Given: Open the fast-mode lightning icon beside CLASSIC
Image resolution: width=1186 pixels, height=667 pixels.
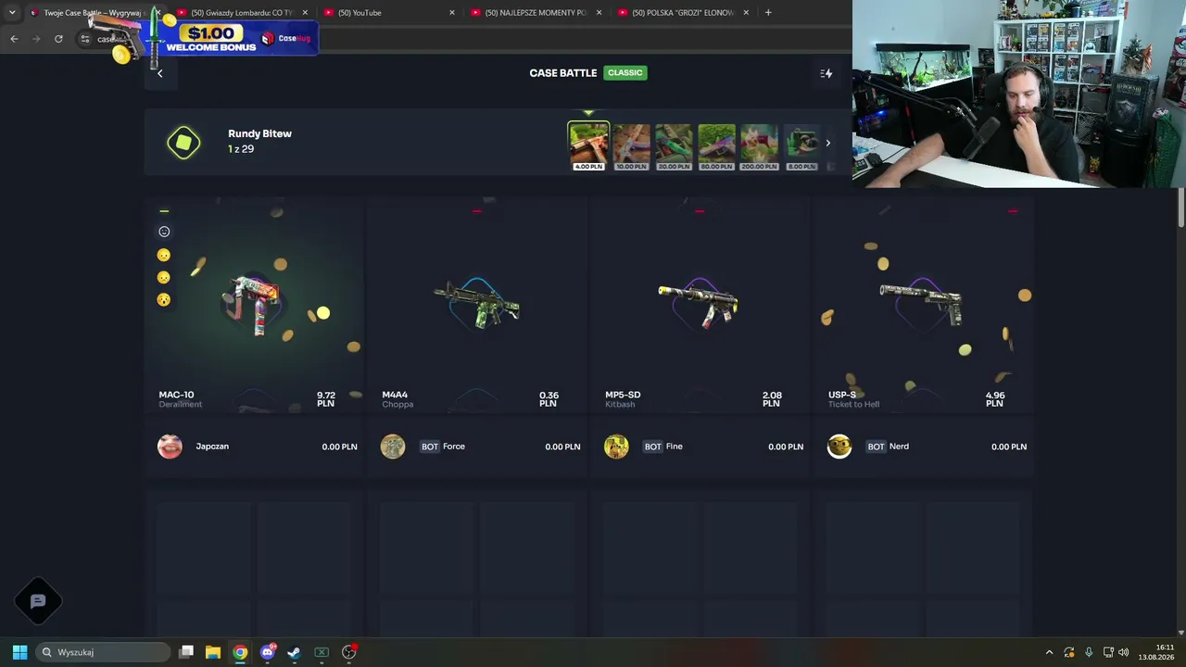Looking at the screenshot, I should (x=826, y=73).
